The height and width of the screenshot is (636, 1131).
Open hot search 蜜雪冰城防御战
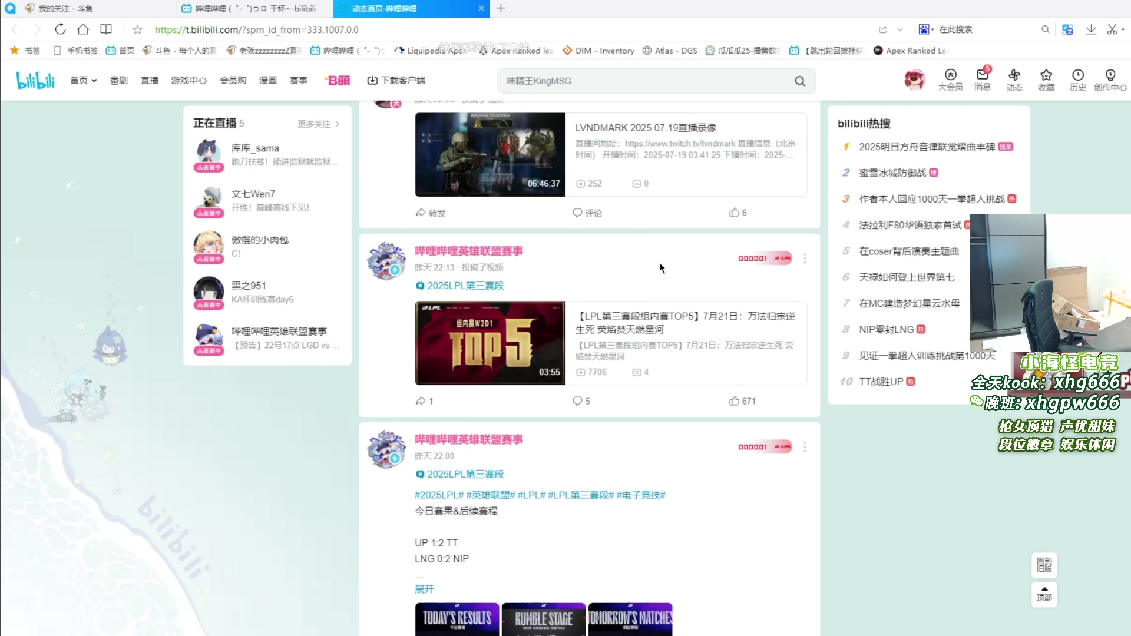pos(892,173)
